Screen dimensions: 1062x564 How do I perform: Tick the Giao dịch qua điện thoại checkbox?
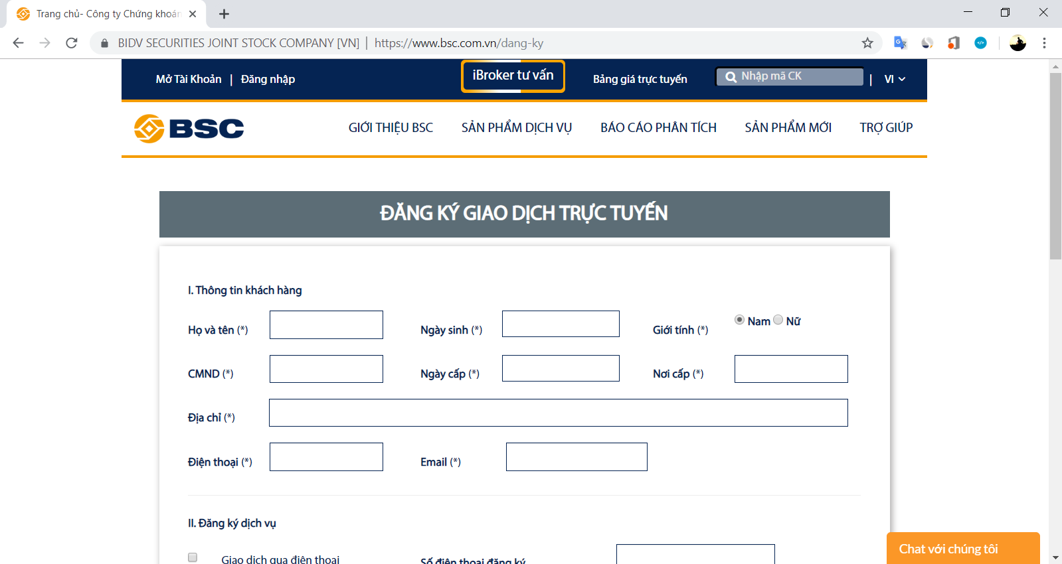[x=193, y=557]
